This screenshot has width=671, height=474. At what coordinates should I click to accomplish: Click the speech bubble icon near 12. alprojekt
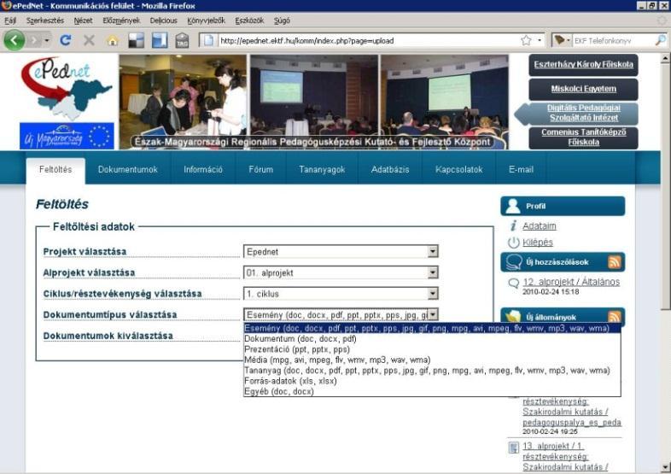tap(514, 283)
